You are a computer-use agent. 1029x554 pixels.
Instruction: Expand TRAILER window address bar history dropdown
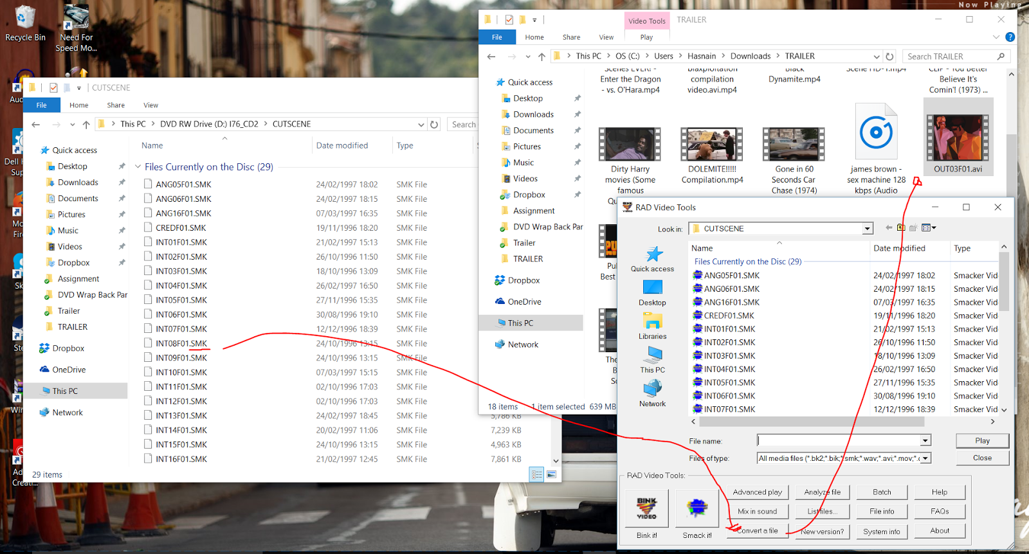(876, 57)
